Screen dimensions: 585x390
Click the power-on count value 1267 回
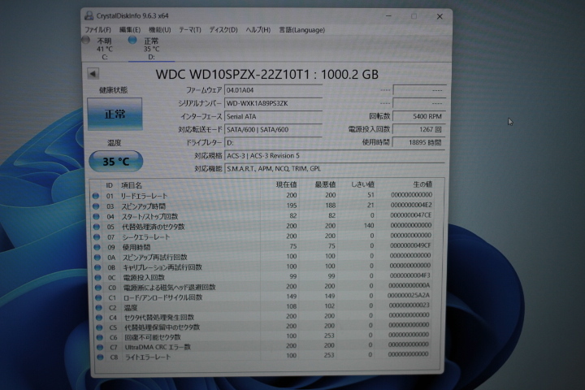(418, 129)
